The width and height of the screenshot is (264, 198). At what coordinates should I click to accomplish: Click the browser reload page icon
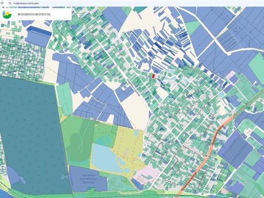coord(2,3)
